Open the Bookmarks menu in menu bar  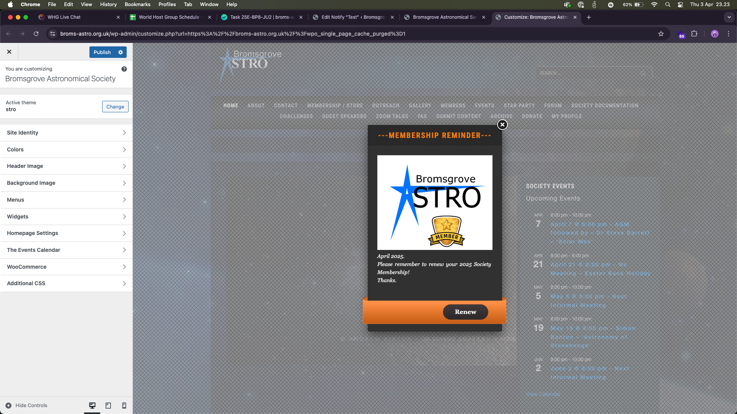click(x=137, y=4)
